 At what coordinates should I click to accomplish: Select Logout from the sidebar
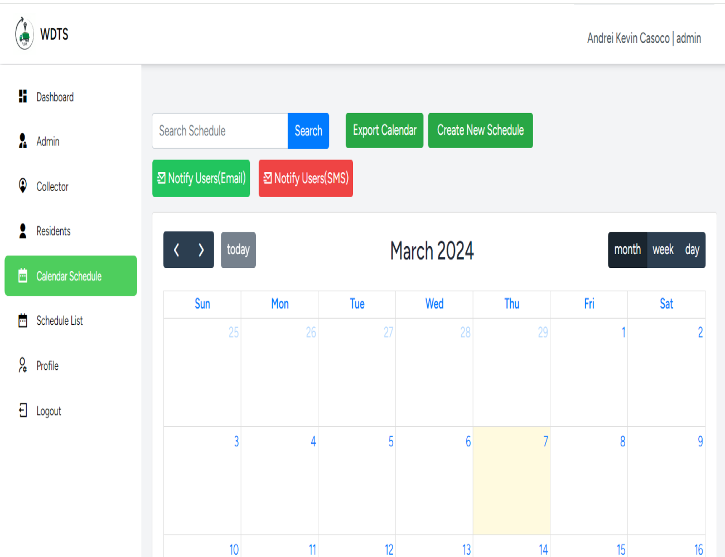[71, 411]
